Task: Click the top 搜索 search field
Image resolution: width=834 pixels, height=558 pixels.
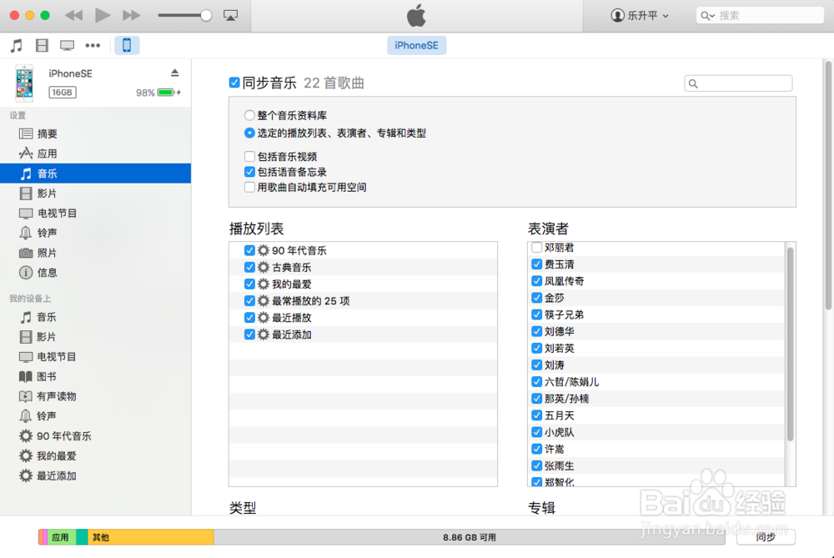Action: pos(760,15)
